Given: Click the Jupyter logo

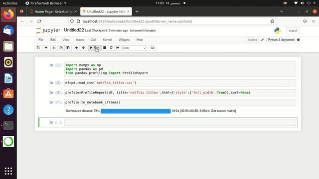Looking at the screenshot, I should (x=48, y=30).
